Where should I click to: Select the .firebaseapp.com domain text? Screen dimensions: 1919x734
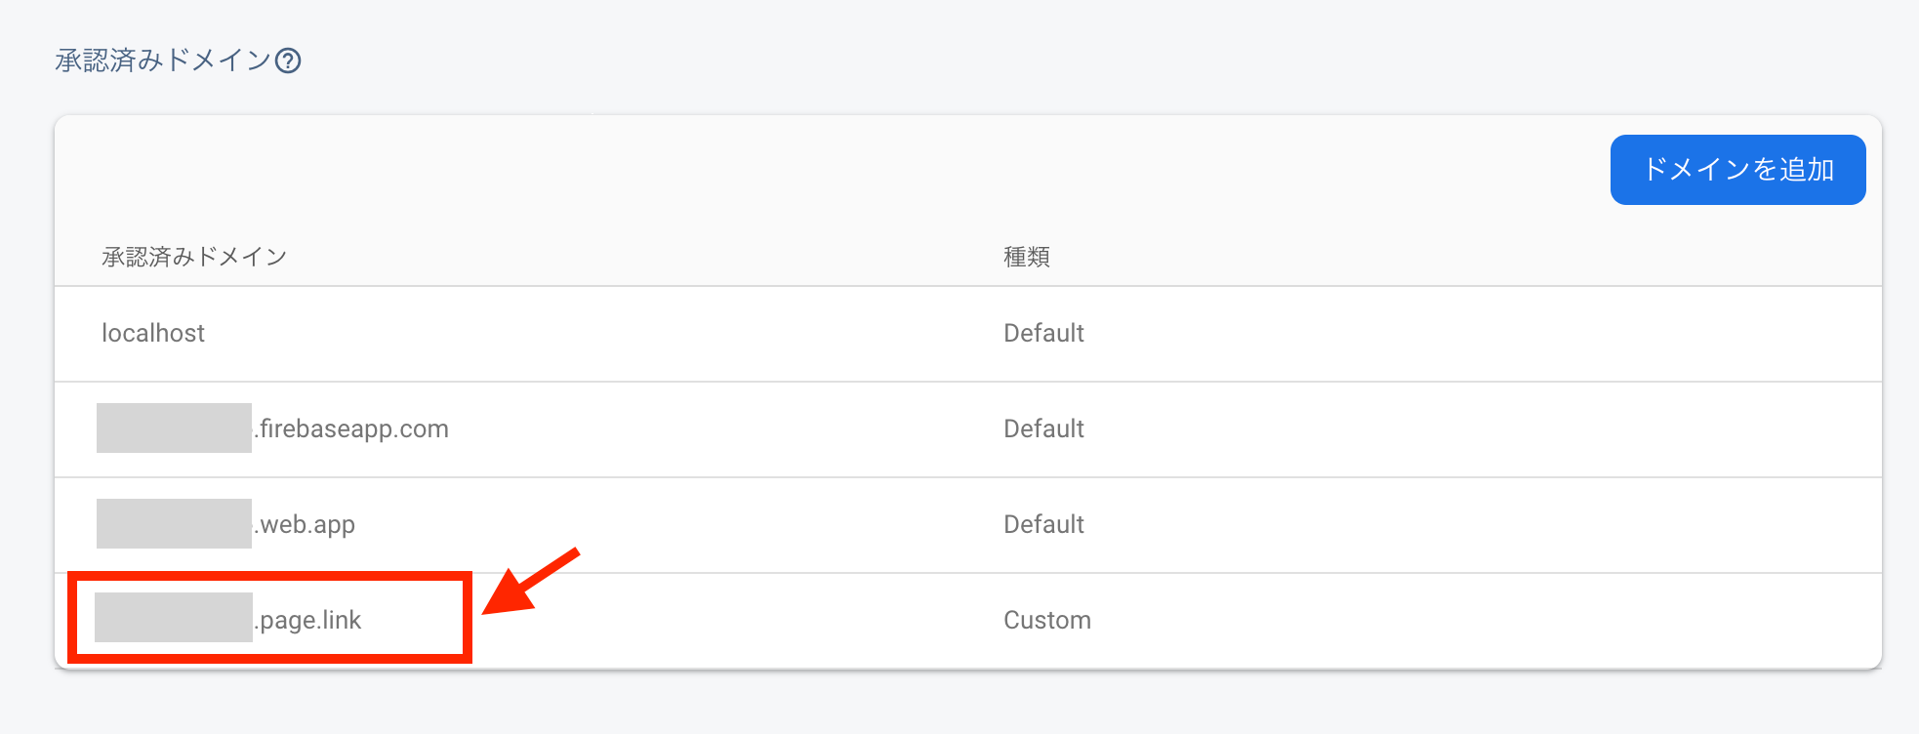coord(353,429)
